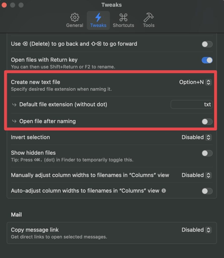Viewport: 224px width, 258px height.
Task: Open the Tools hammer icon
Action: coord(148,17)
